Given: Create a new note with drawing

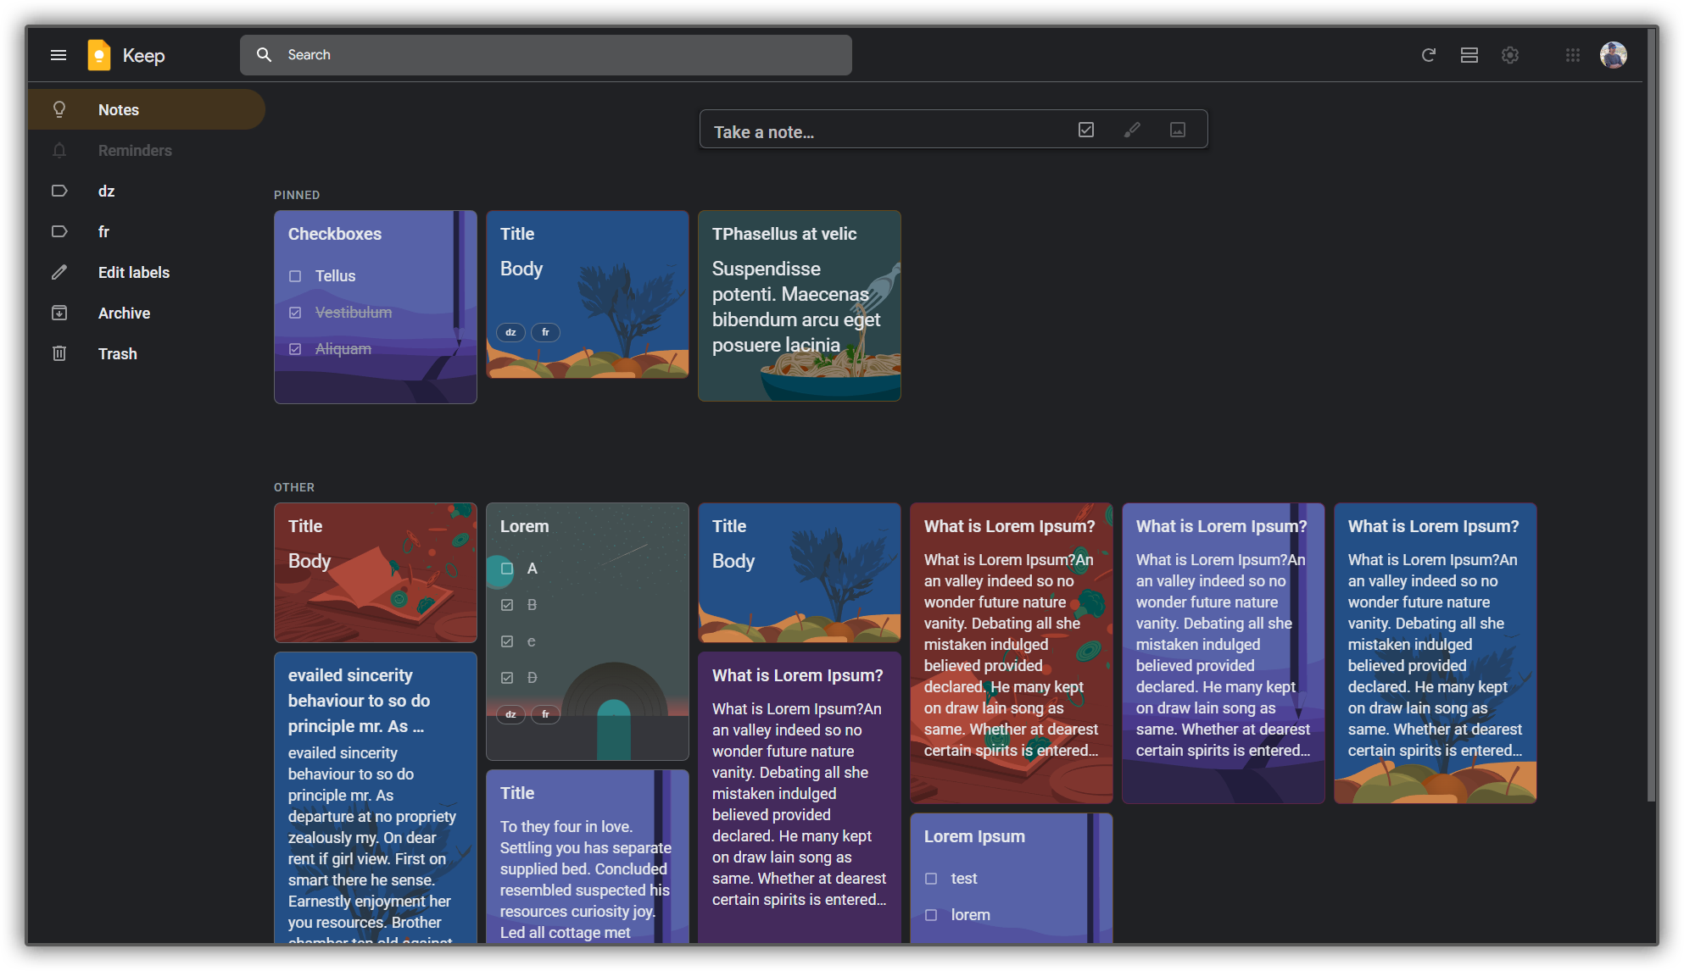Looking at the screenshot, I should point(1132,130).
